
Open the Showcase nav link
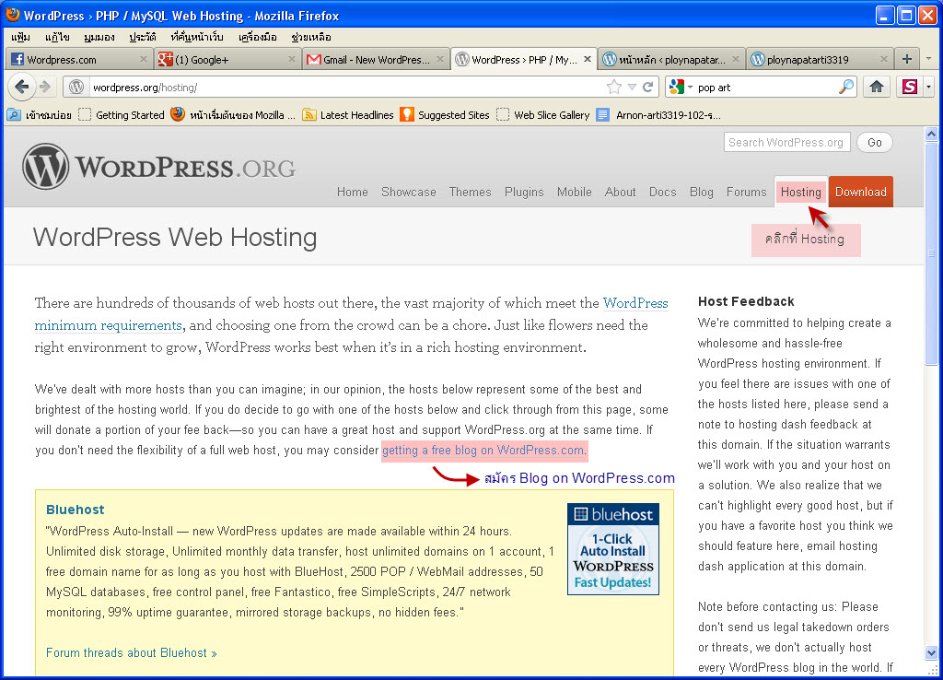coord(408,192)
